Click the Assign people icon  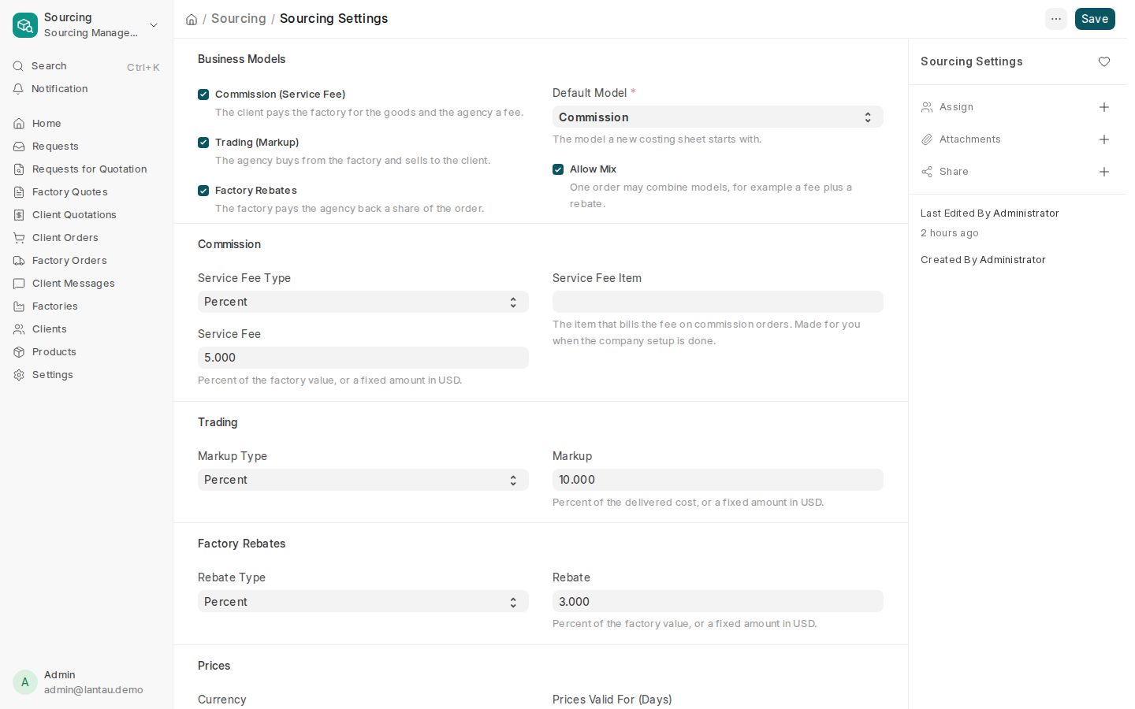[x=927, y=107]
